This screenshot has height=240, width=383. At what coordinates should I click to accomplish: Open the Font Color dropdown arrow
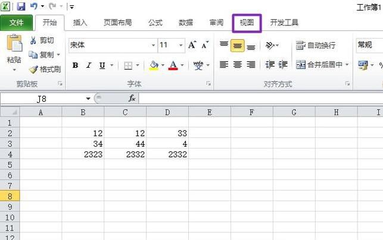click(182, 65)
